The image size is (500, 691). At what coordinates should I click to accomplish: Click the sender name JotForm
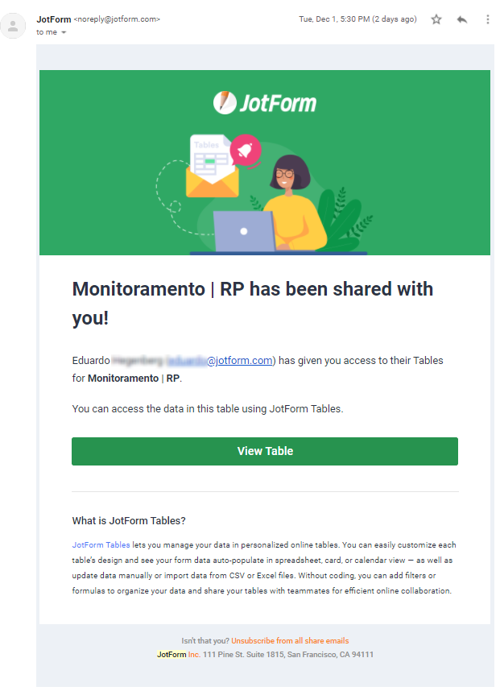pos(53,19)
